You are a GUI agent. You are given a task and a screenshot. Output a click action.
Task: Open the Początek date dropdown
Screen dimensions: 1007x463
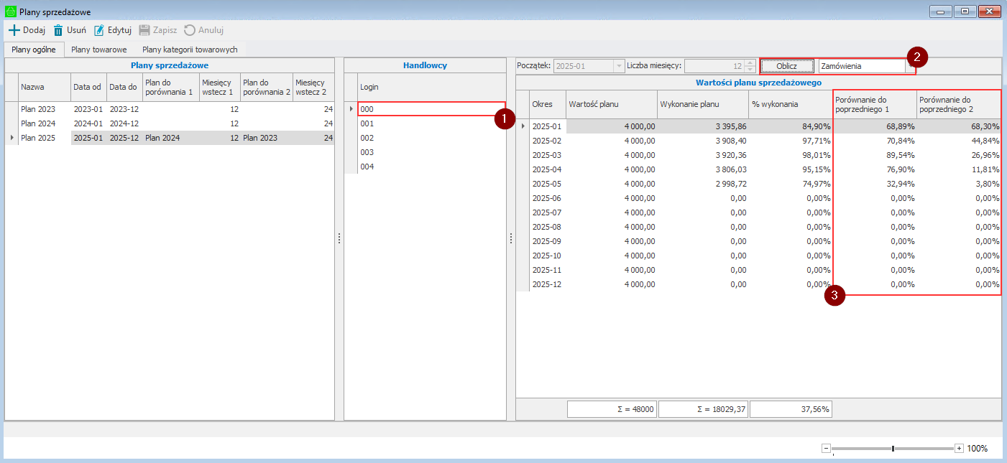pyautogui.click(x=617, y=66)
